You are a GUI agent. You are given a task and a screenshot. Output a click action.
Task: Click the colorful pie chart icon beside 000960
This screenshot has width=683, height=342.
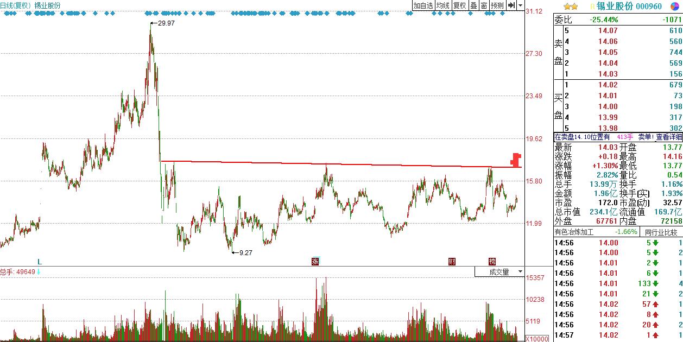[x=674, y=6]
